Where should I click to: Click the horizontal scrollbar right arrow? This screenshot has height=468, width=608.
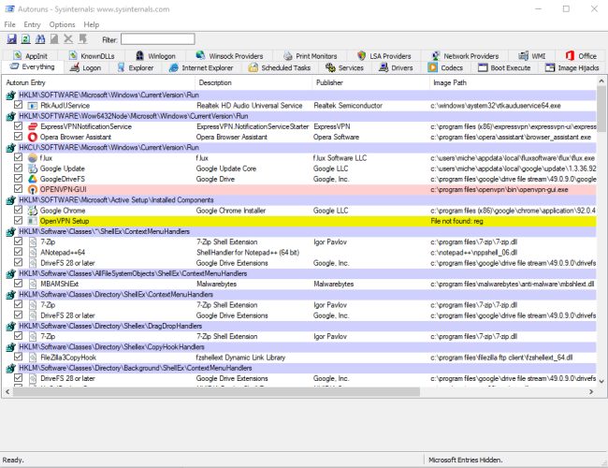[591, 392]
